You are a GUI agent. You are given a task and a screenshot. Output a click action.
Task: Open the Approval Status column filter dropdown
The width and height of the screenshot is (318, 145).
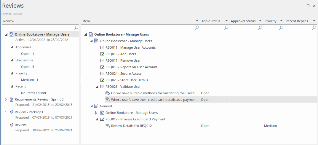260,21
